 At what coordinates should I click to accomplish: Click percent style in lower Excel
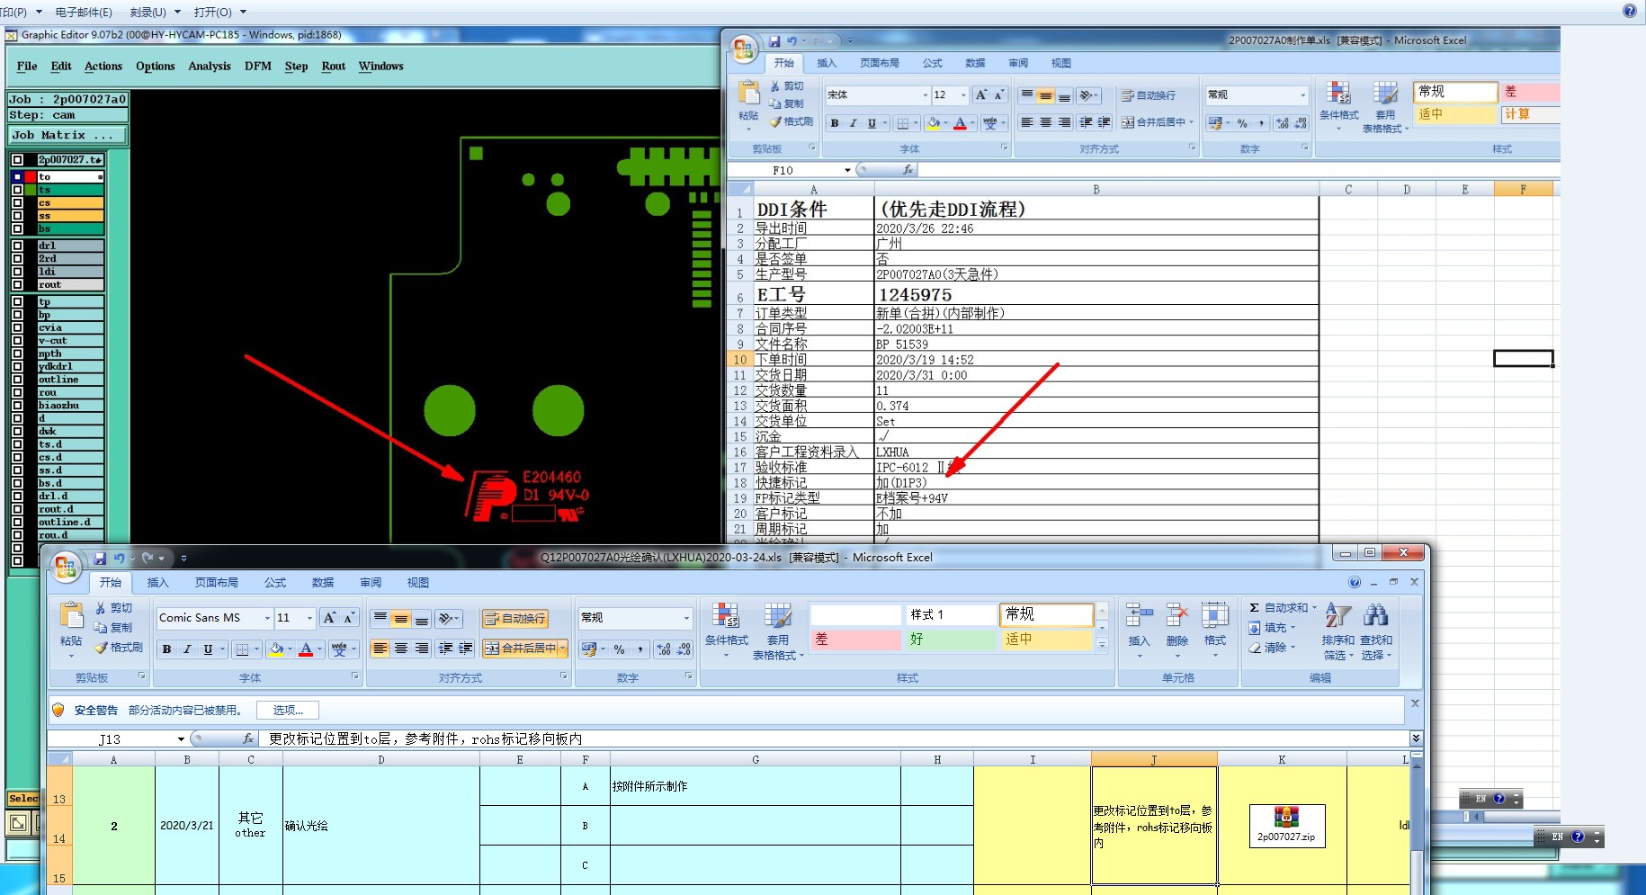(x=619, y=649)
